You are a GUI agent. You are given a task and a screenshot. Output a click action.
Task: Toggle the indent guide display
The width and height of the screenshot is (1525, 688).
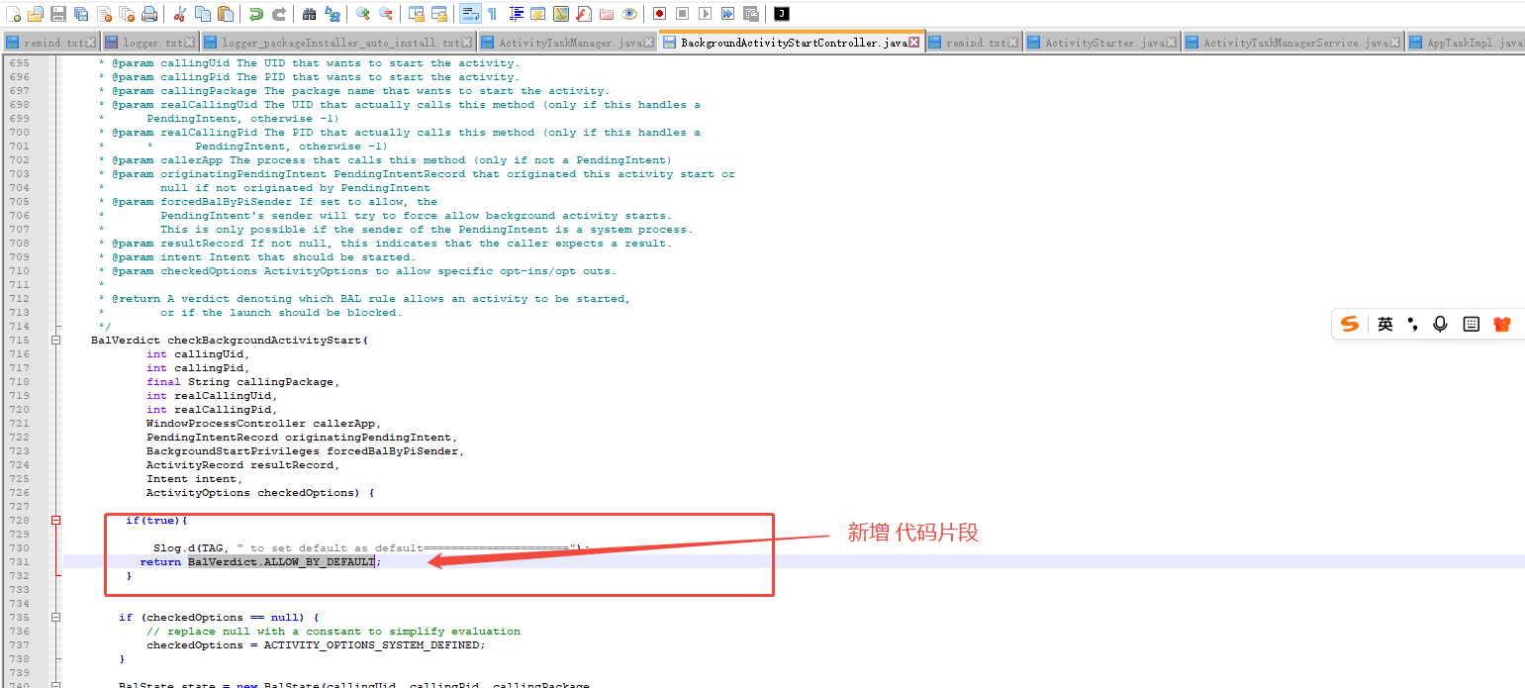pos(516,14)
